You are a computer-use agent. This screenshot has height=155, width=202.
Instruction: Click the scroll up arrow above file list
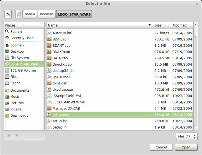(196, 24)
